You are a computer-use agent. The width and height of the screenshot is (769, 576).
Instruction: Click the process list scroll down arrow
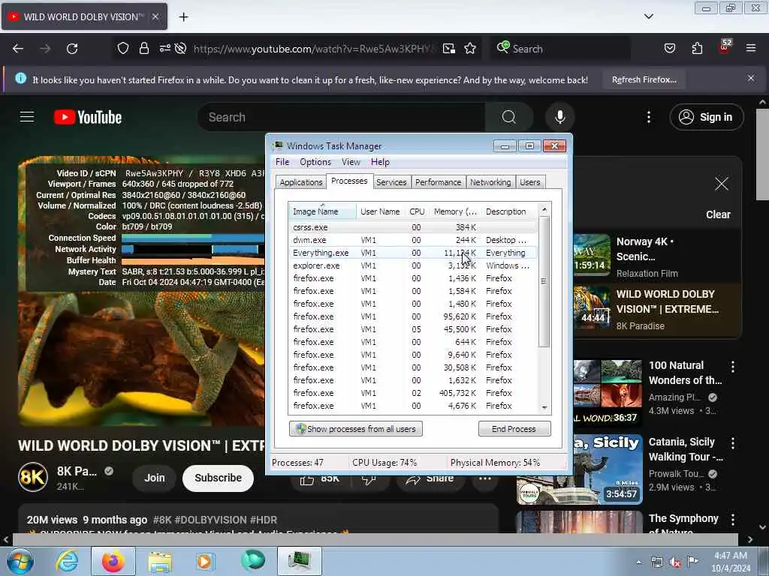(x=544, y=407)
